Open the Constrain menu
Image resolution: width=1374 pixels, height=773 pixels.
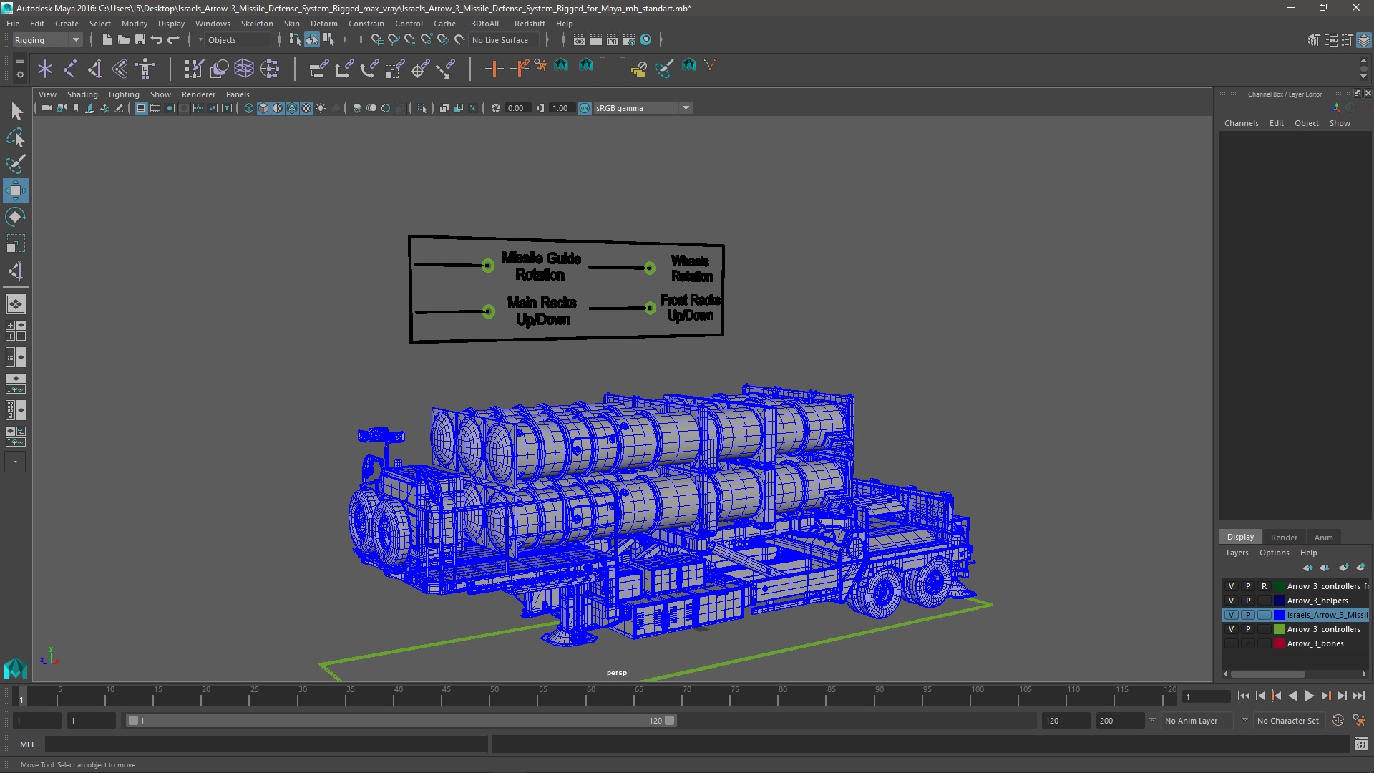(x=366, y=24)
